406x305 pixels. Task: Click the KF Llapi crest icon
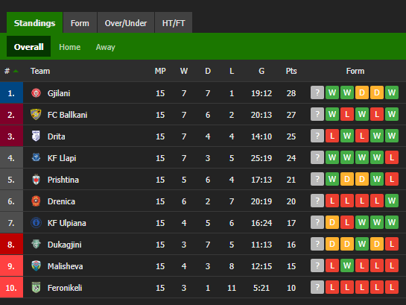pyautogui.click(x=36, y=157)
